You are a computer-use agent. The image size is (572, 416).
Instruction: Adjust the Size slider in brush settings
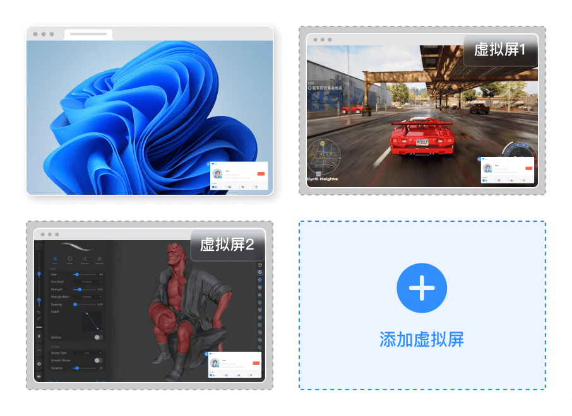(76, 274)
